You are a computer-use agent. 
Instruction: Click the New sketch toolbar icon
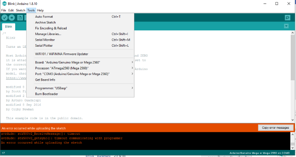click(x=20, y=18)
